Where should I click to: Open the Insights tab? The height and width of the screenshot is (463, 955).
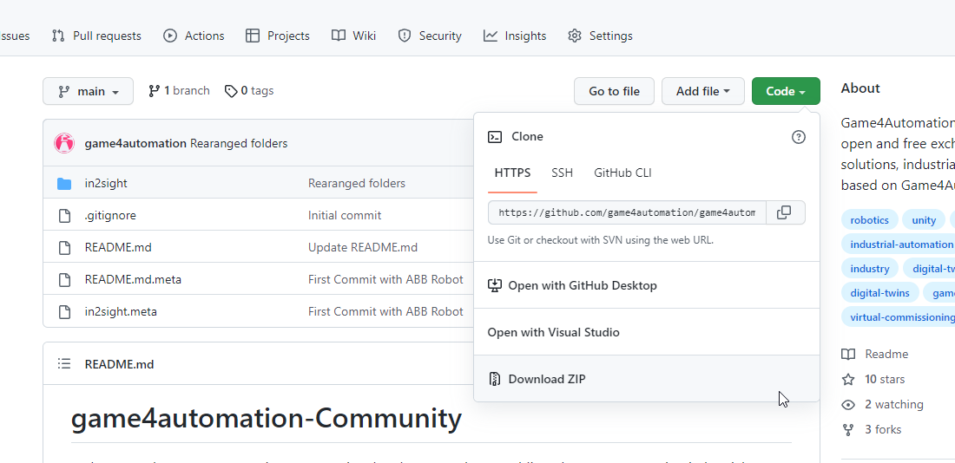515,36
